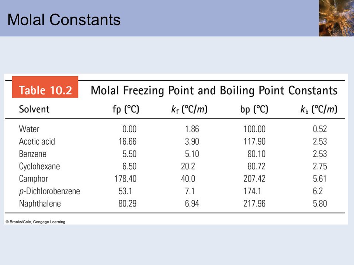Screen dimensions: 354x265
Task: Click the Camphor row label
Action: coord(34,179)
